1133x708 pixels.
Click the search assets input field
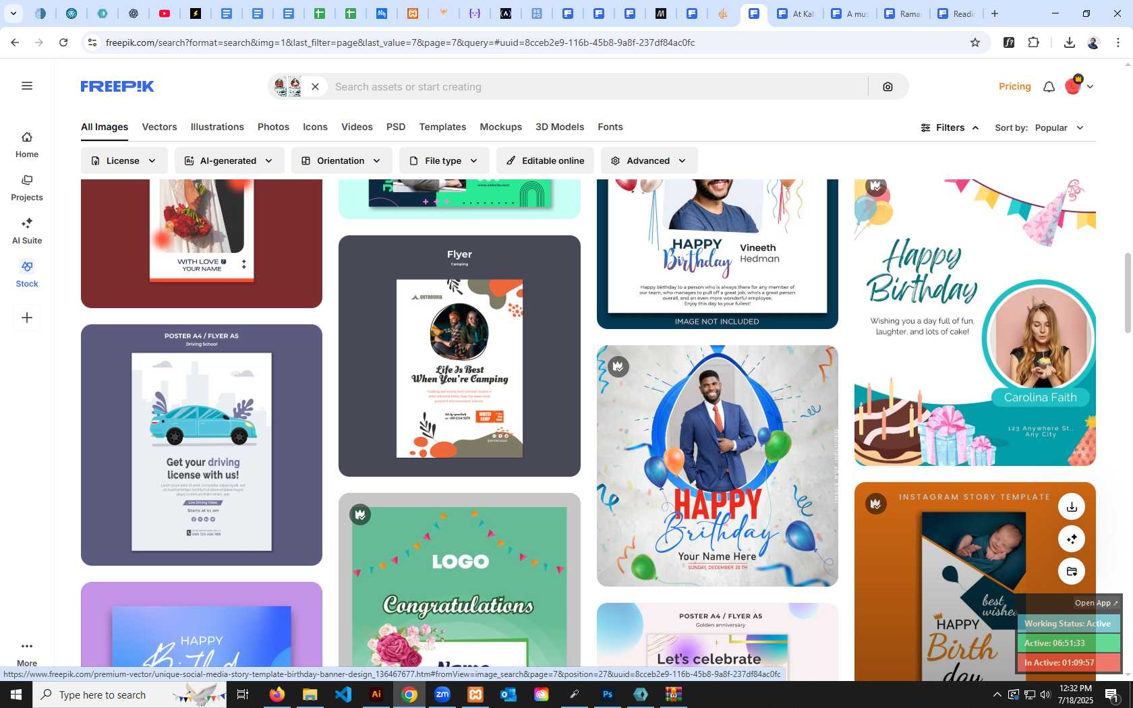(597, 86)
